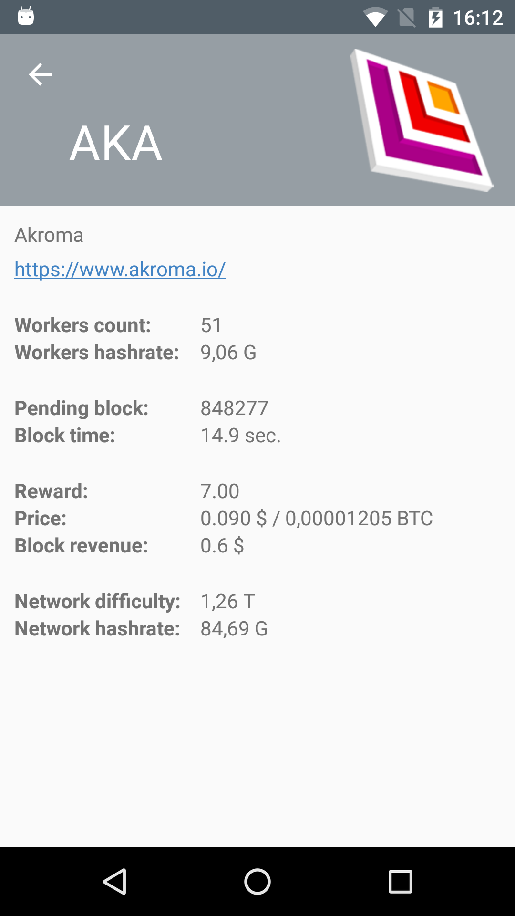Open the akroma.io website link
The width and height of the screenshot is (515, 916).
click(120, 269)
